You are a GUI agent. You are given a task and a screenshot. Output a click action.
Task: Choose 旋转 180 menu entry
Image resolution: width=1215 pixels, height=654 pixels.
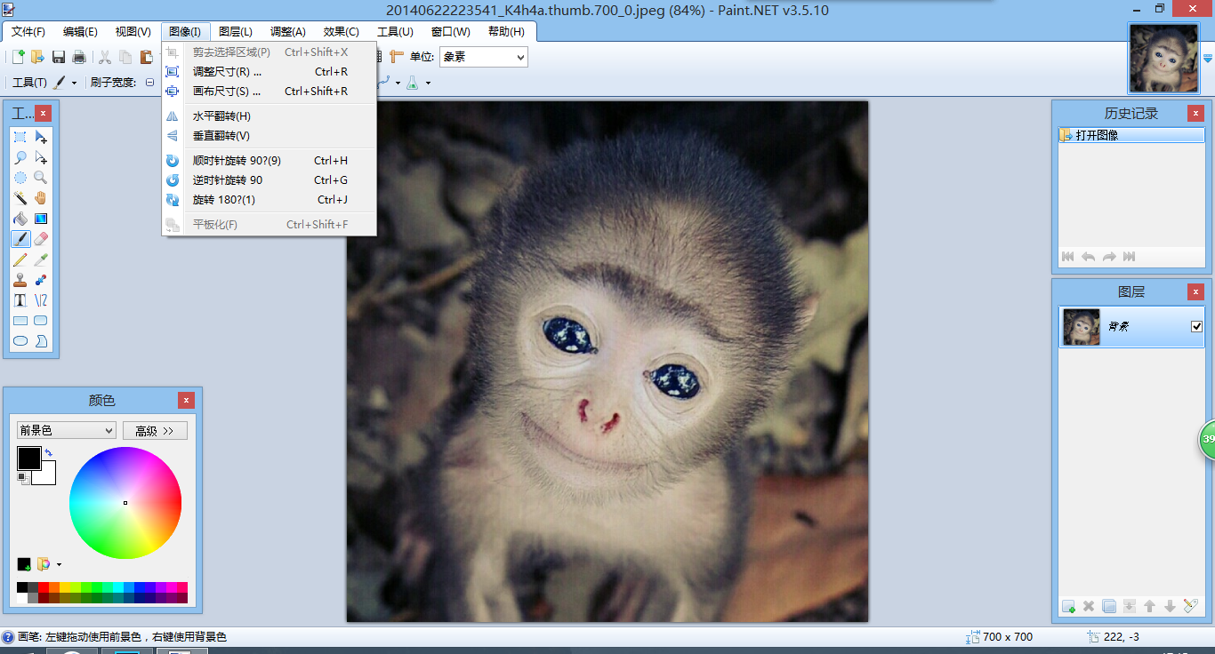click(x=270, y=200)
